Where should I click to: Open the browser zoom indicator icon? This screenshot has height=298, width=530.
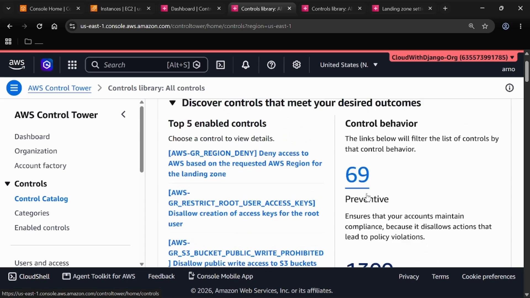[471, 26]
